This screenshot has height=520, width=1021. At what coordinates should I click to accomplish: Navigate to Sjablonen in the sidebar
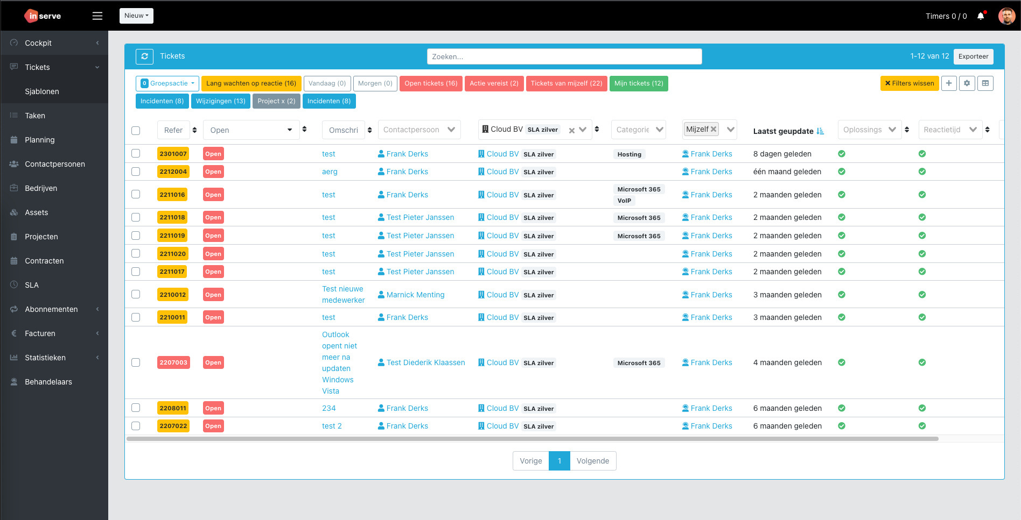(x=42, y=91)
